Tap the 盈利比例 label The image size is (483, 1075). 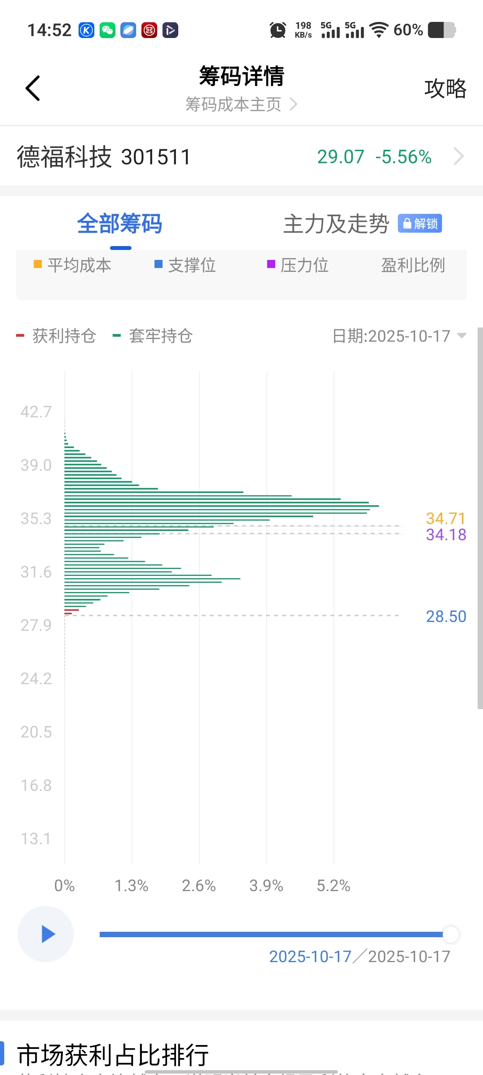pyautogui.click(x=412, y=265)
